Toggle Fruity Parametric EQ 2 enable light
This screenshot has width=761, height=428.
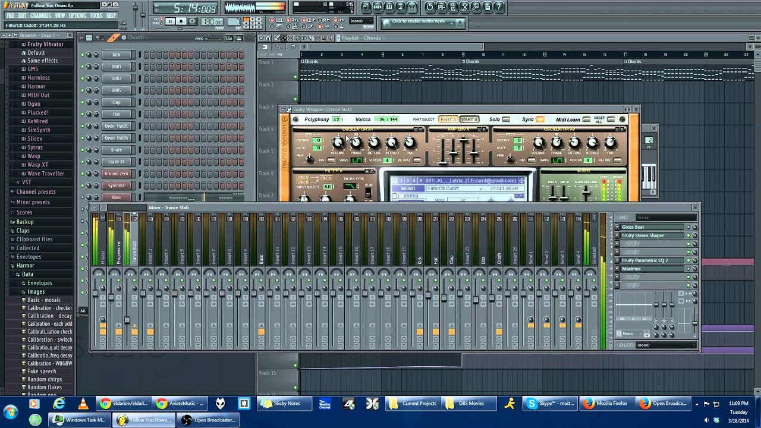tap(689, 260)
